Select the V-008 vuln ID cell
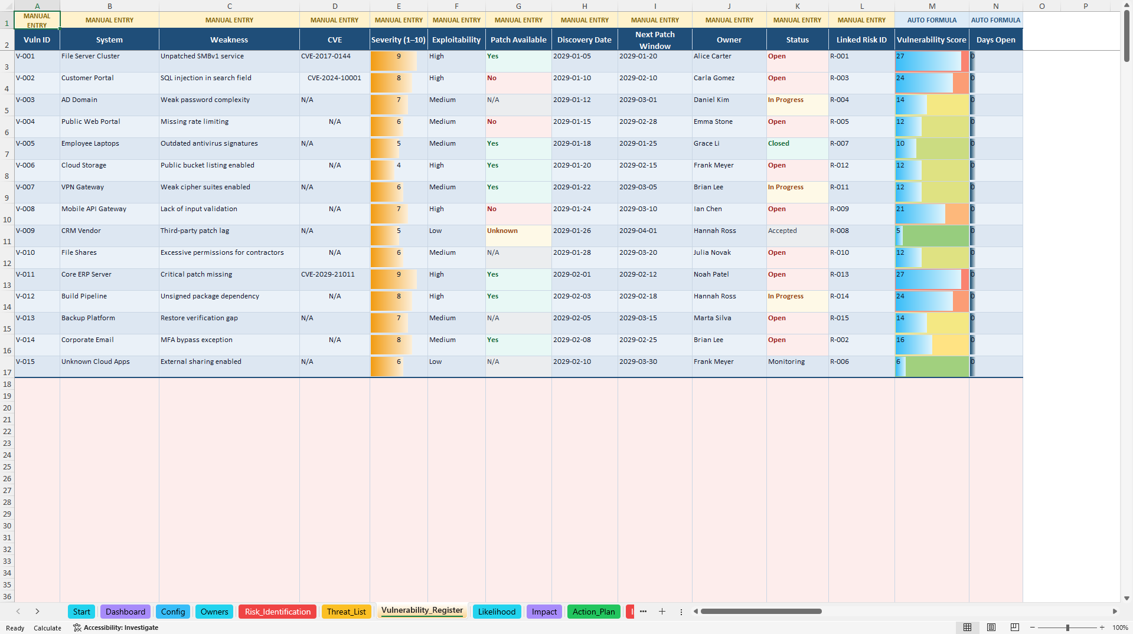This screenshot has height=634, width=1133. coord(37,214)
